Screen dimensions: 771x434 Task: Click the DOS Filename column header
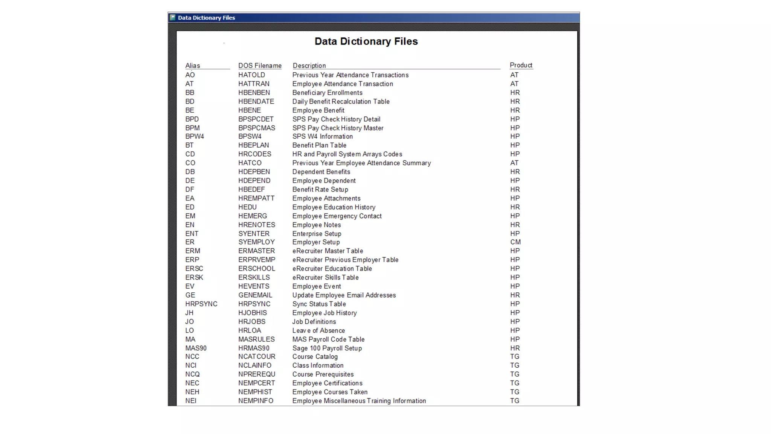pos(260,66)
